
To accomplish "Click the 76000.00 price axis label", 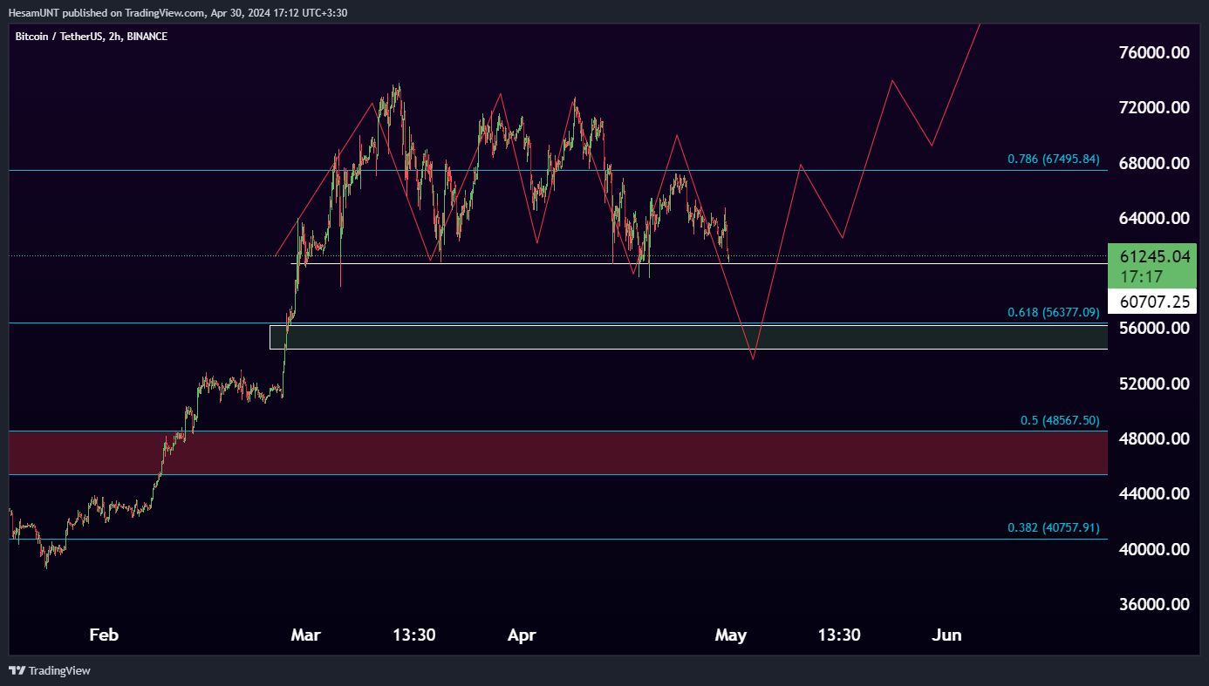I will 1154,52.
